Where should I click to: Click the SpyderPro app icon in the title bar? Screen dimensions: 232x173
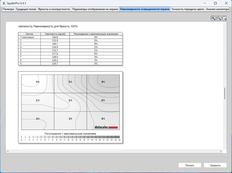point(4,3)
